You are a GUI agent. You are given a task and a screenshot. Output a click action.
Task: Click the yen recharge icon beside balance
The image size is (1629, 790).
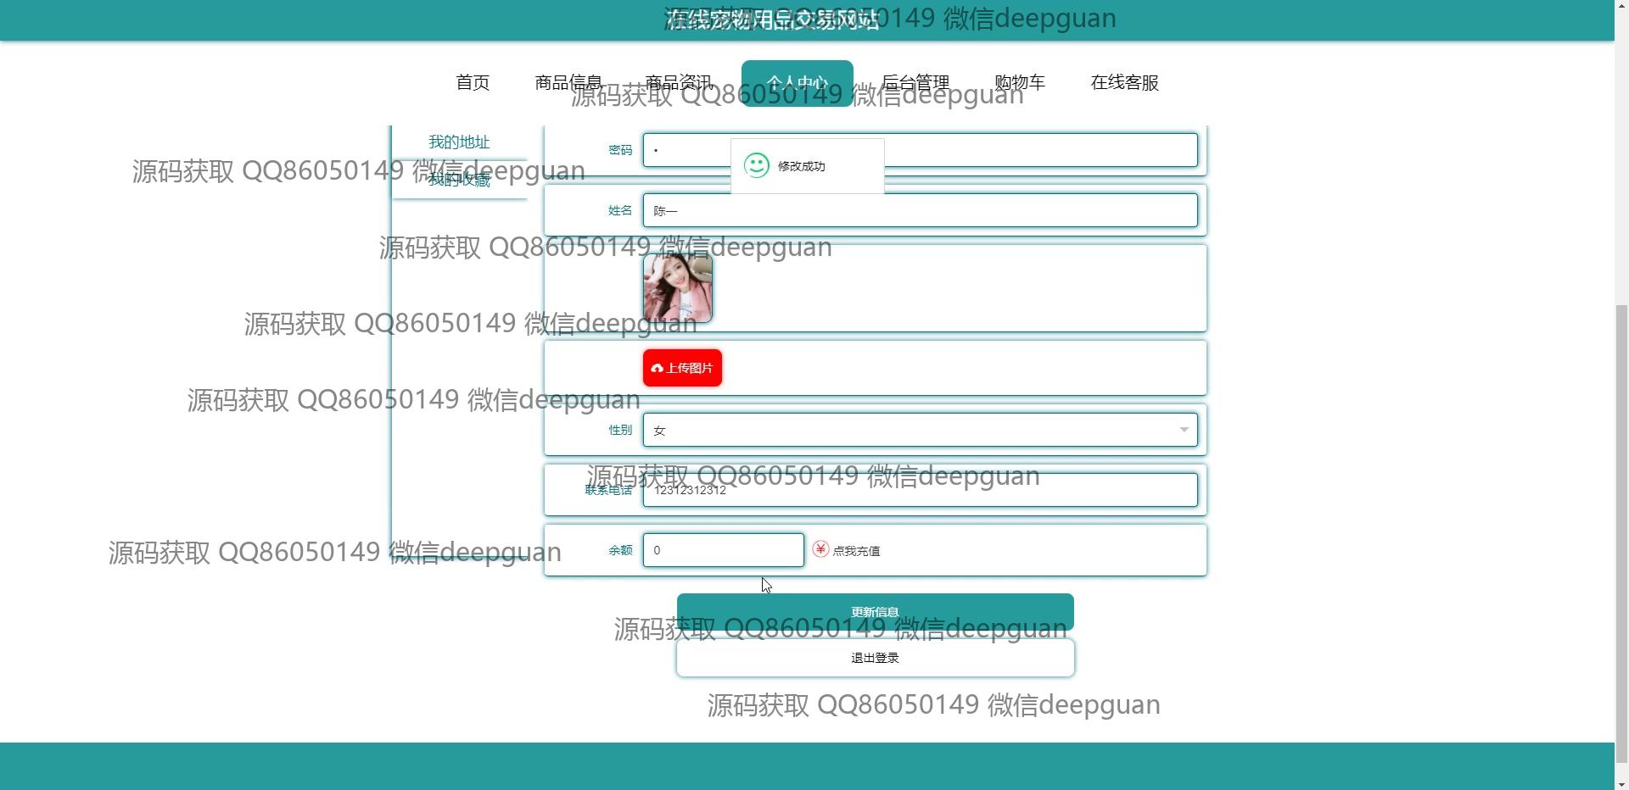click(820, 549)
